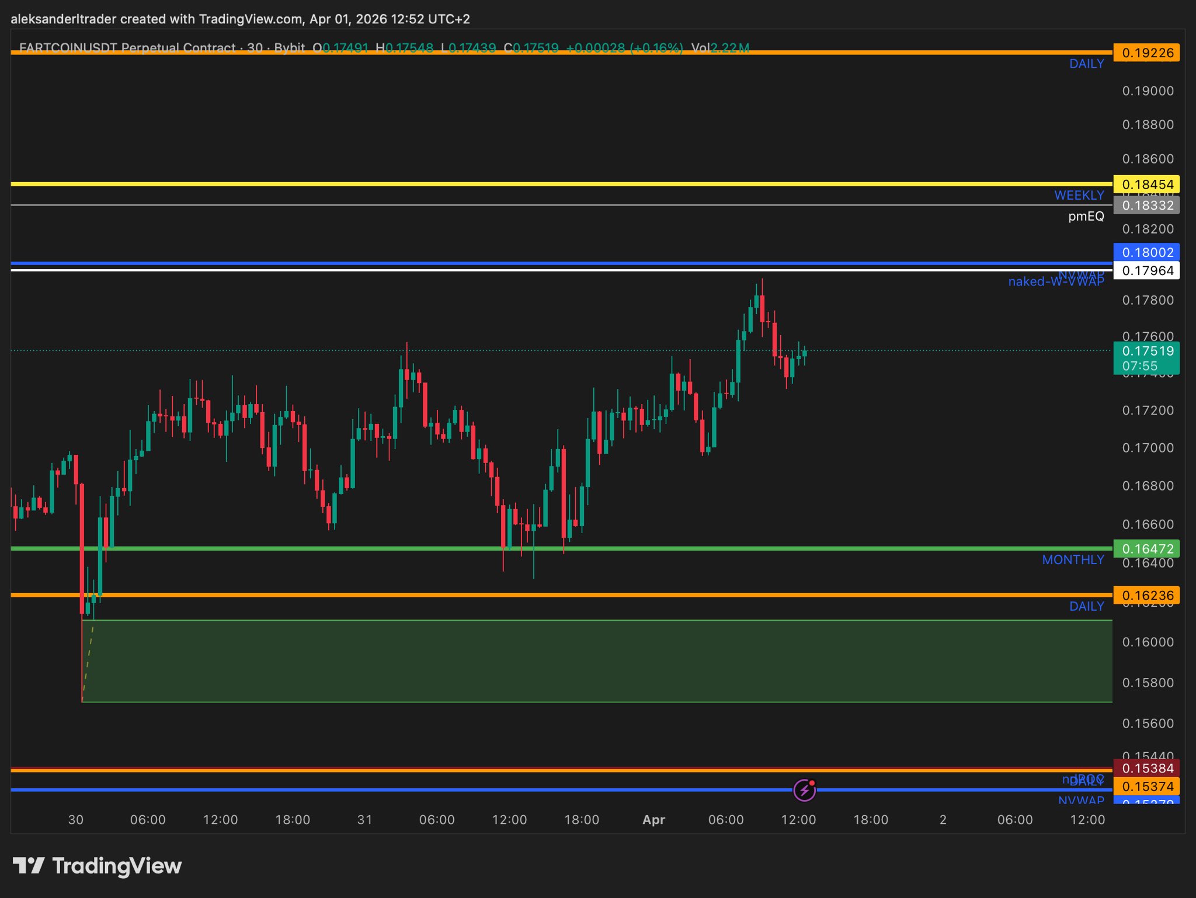Image resolution: width=1196 pixels, height=898 pixels.
Task: Click the pmEQ line label
Action: (1086, 217)
